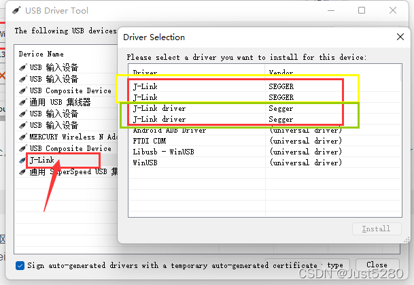
Task: Click the universal driver vendor cell for FTDI CDM
Action: coord(306,141)
